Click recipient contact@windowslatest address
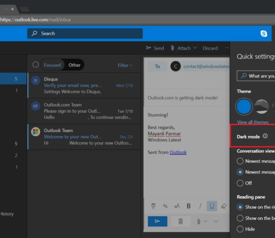Screen dimensions: 275x238 tap(206, 66)
